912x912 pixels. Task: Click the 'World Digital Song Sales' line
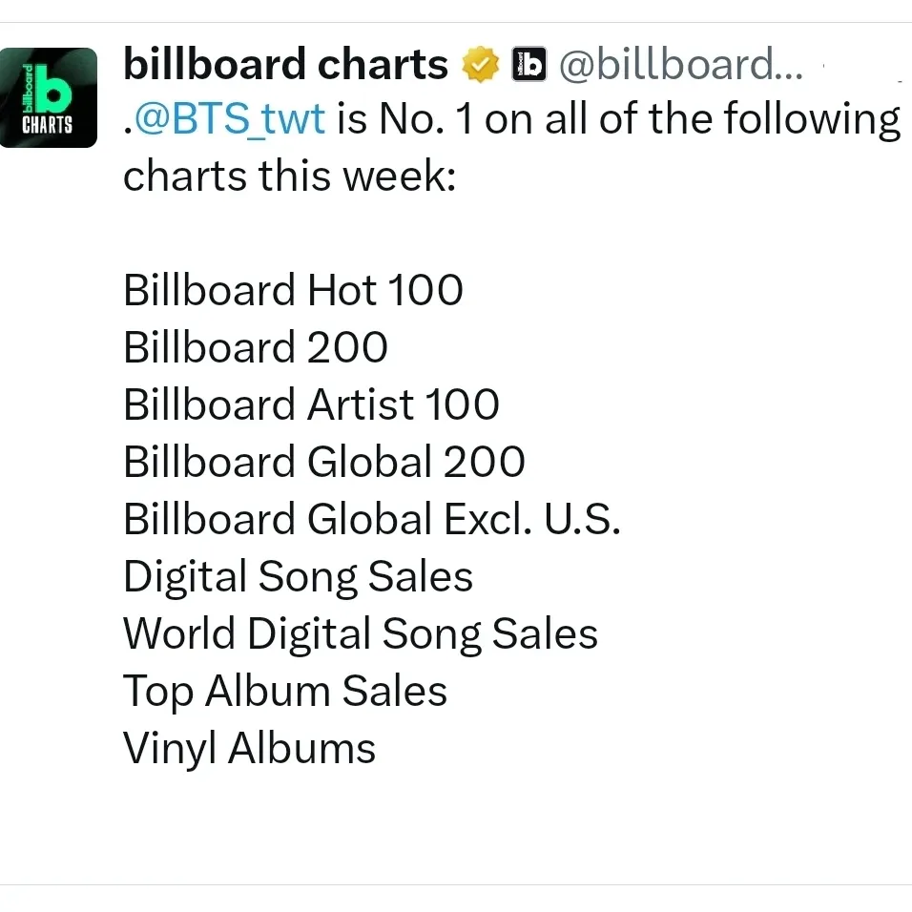[361, 633]
